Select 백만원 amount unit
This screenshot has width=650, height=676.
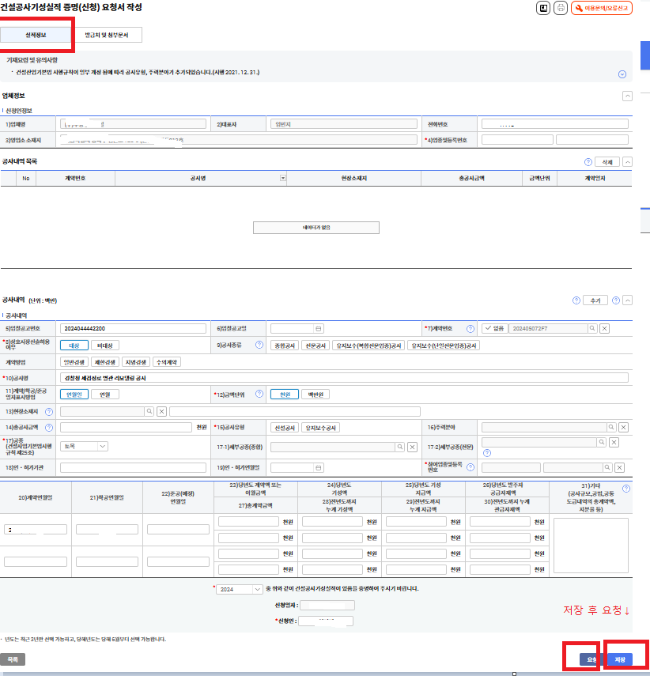click(316, 395)
